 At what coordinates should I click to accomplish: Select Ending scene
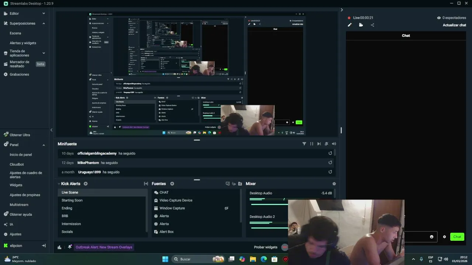click(x=102, y=208)
